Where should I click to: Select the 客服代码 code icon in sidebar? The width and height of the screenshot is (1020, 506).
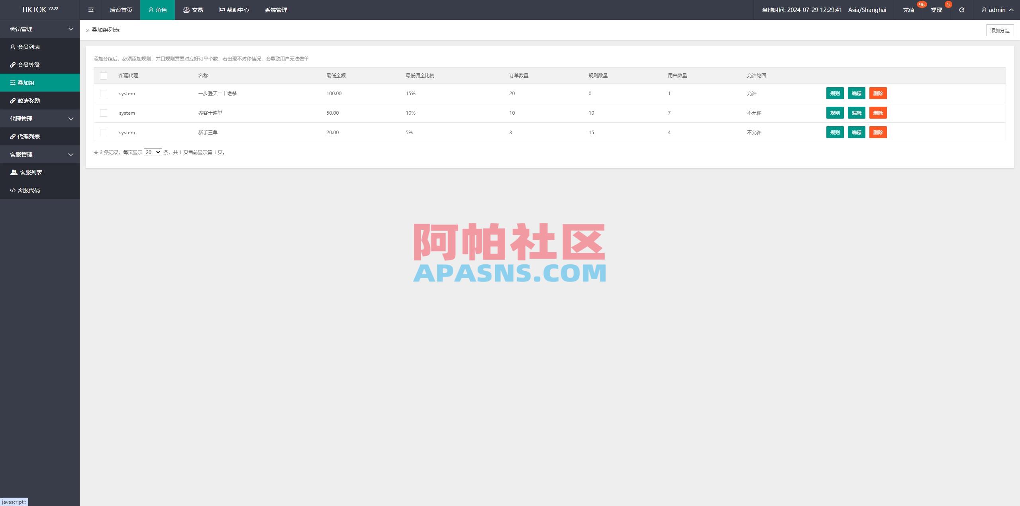tap(12, 190)
